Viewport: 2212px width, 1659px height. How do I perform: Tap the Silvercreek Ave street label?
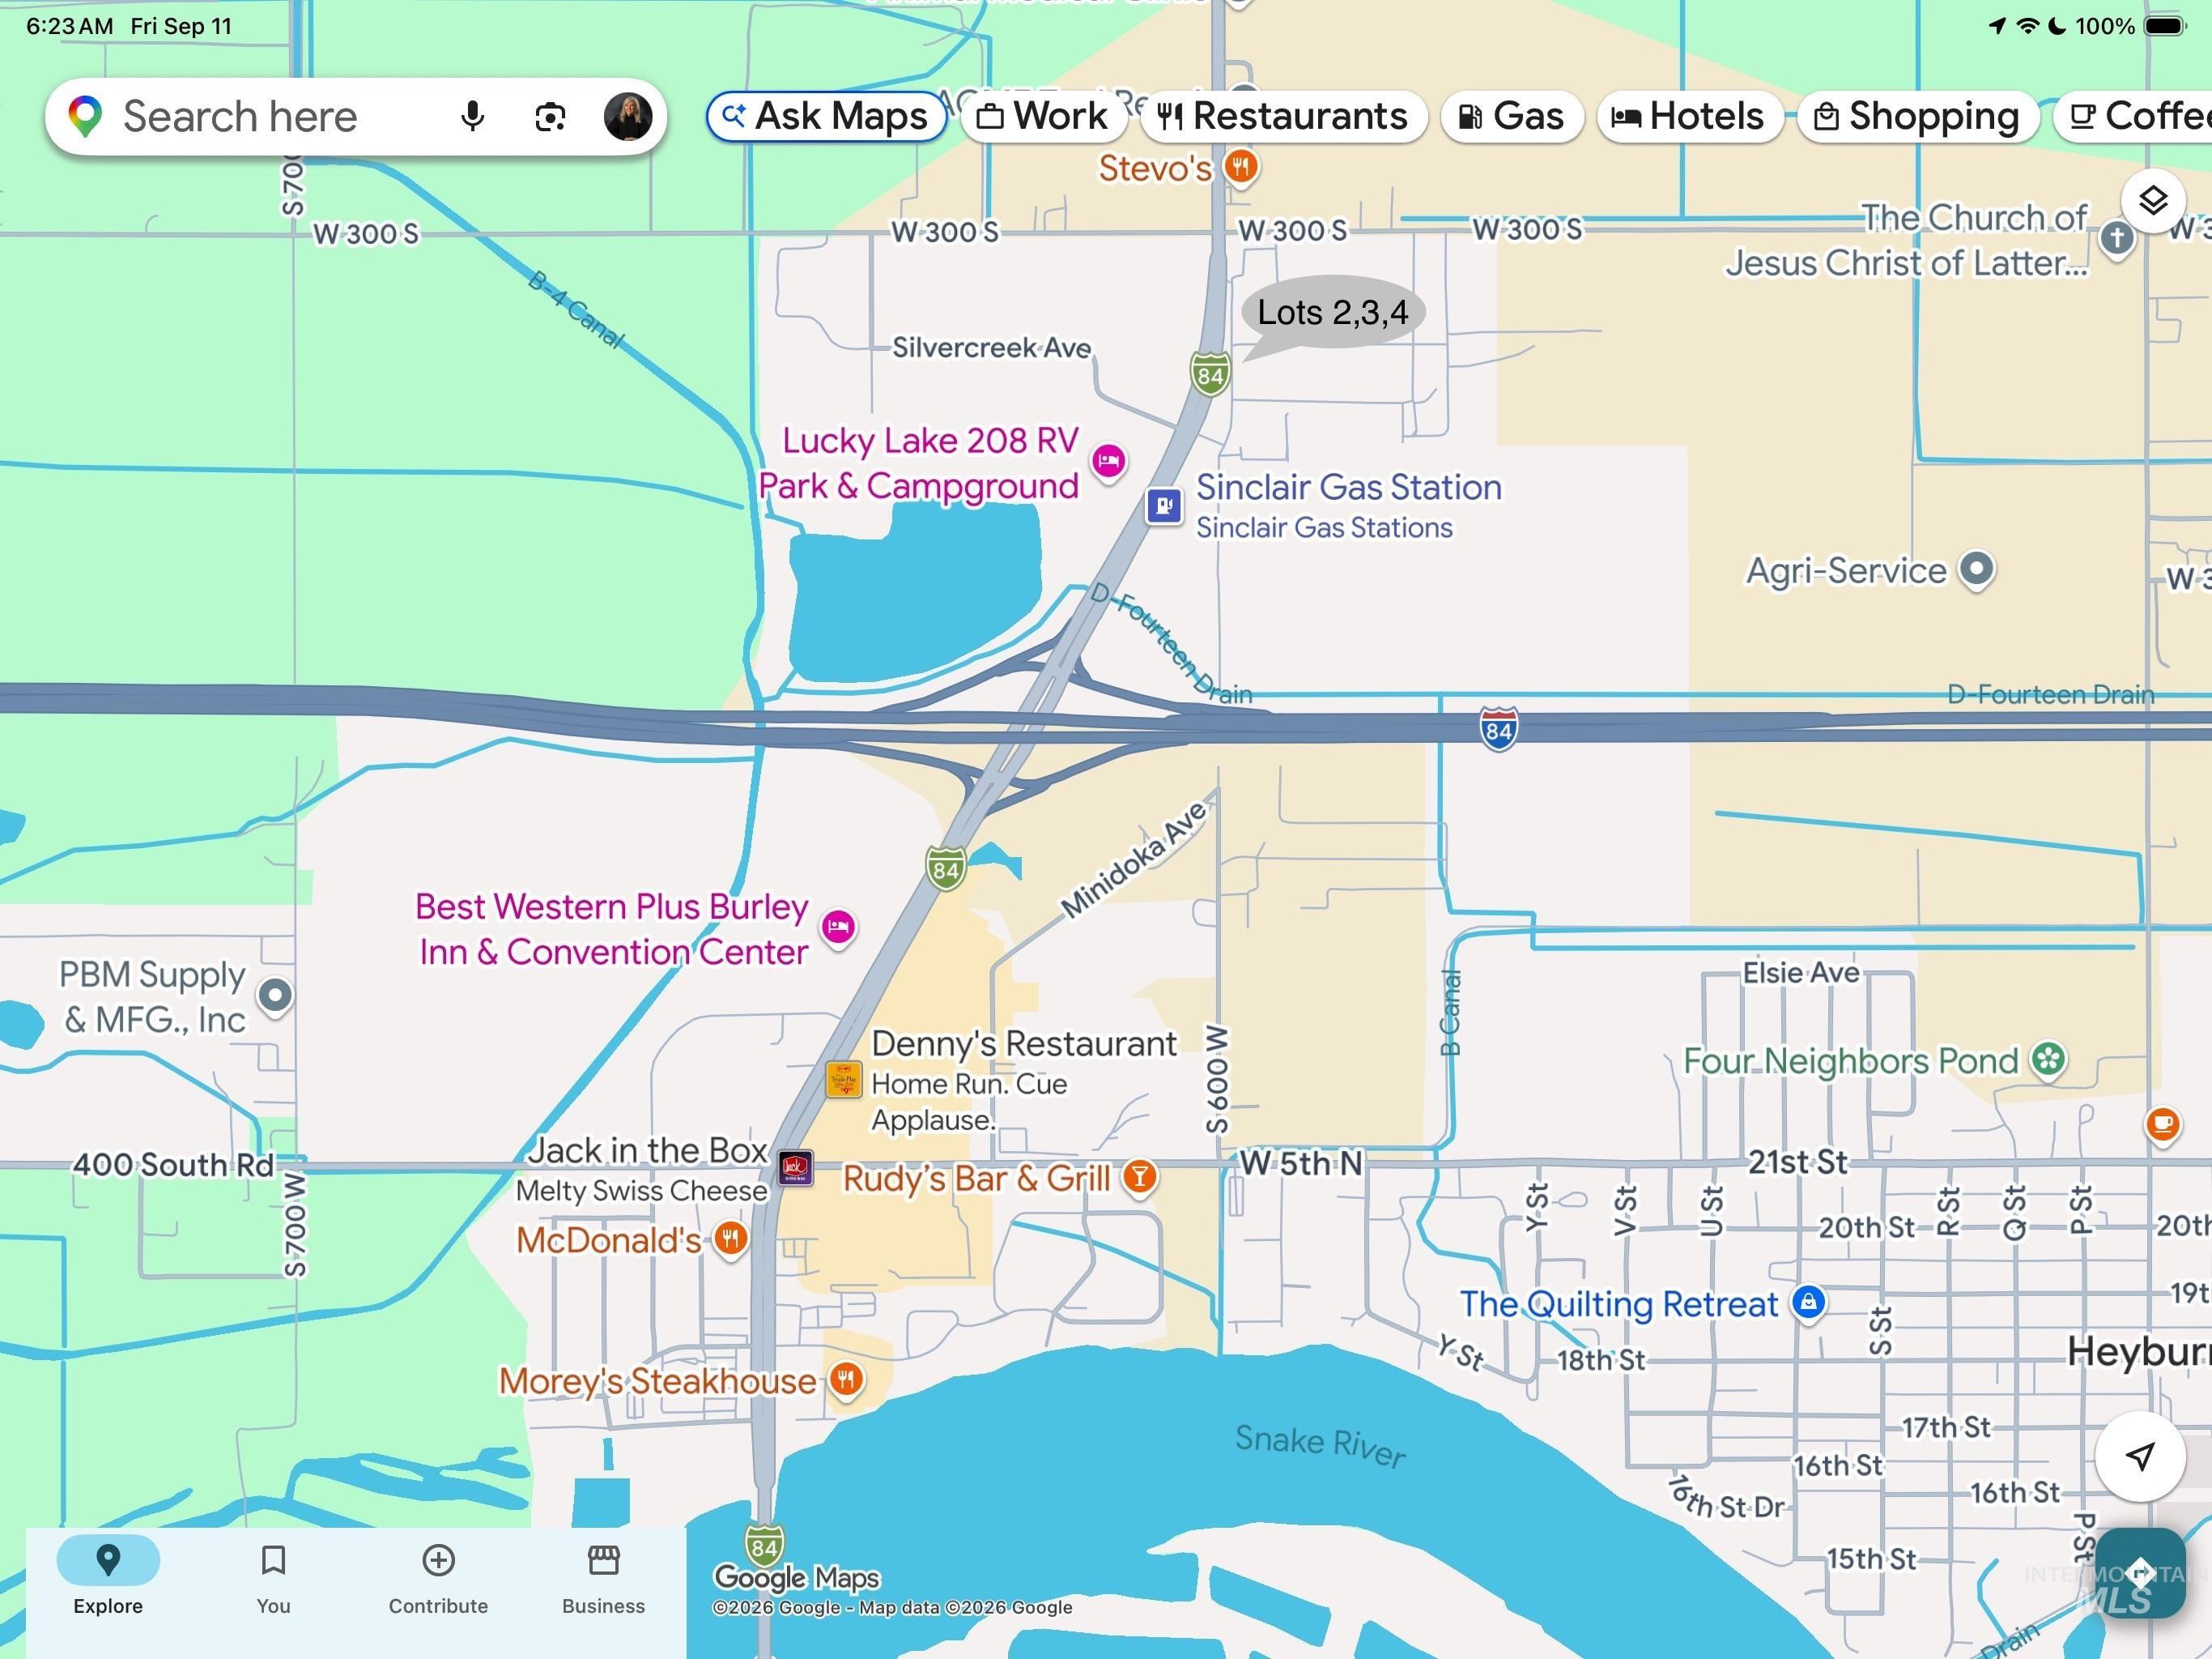[x=991, y=348]
